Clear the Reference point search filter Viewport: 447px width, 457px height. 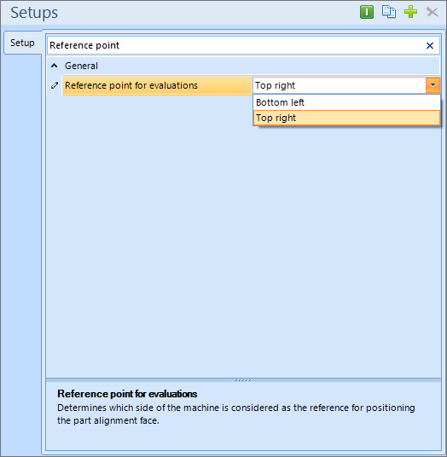pos(430,45)
